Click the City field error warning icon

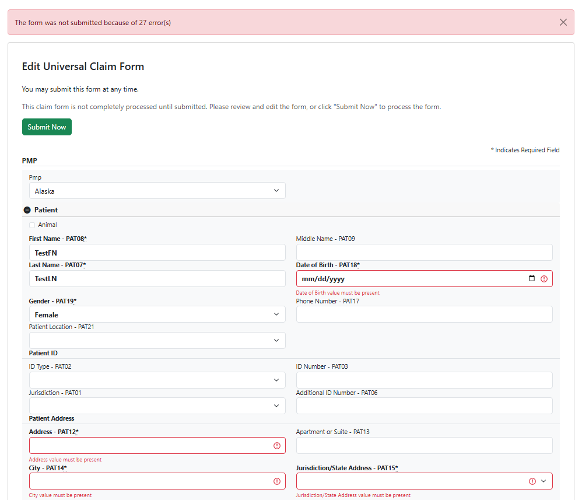click(277, 481)
